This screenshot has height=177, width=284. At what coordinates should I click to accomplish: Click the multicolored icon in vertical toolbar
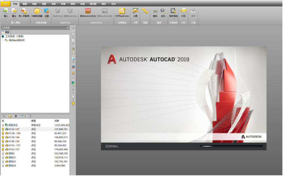(x=73, y=83)
